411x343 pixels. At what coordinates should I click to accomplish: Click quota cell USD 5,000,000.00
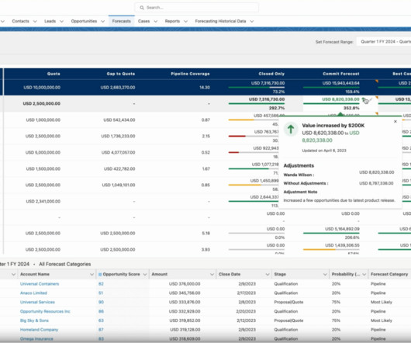(43, 152)
